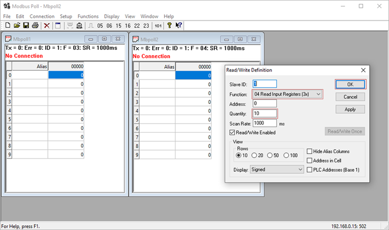Create a new document with the New toolbar icon
The height and width of the screenshot is (230, 389).
[x=8, y=25]
